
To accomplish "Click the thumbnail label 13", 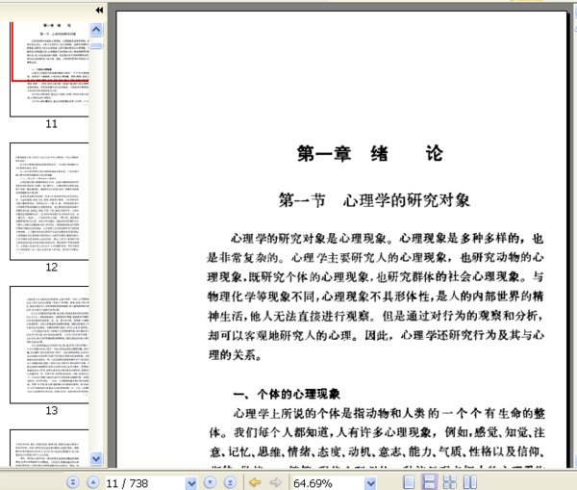I will pyautogui.click(x=52, y=410).
